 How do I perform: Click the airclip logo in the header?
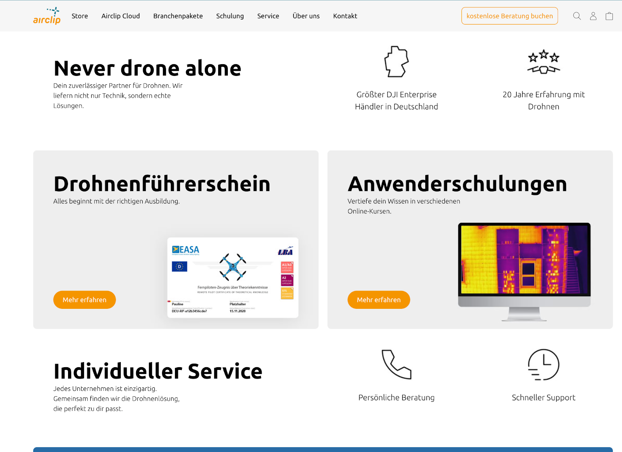pos(47,16)
